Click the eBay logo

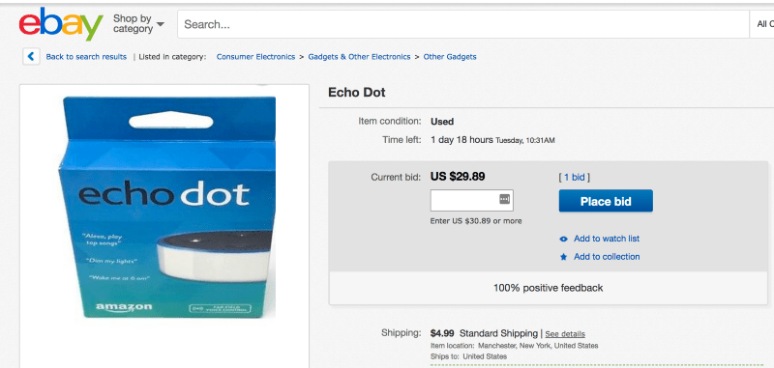(x=61, y=24)
